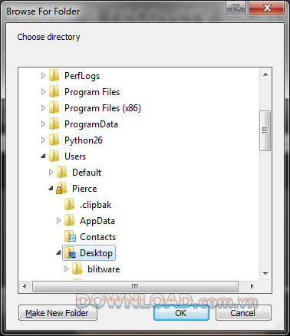Click the locked Pierce user folder icon

(x=61, y=189)
